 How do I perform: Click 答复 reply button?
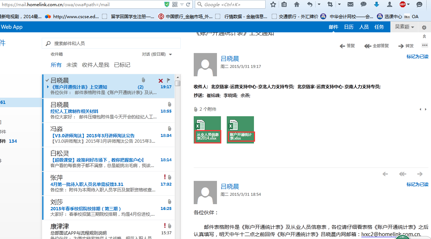(x=347, y=46)
